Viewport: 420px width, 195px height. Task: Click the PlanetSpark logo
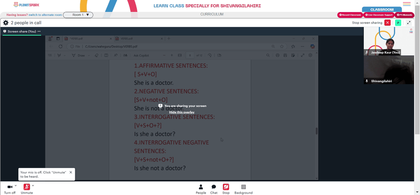tap(26, 5)
